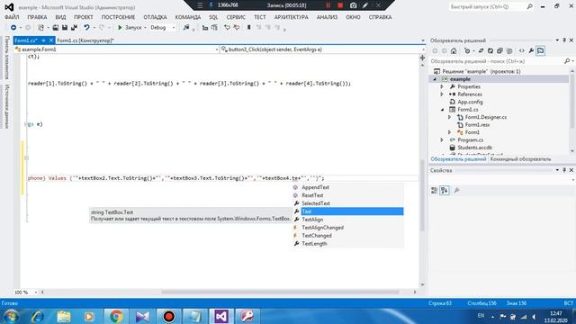Switch to the Form1.cs [Конструктор] tab

coord(85,40)
